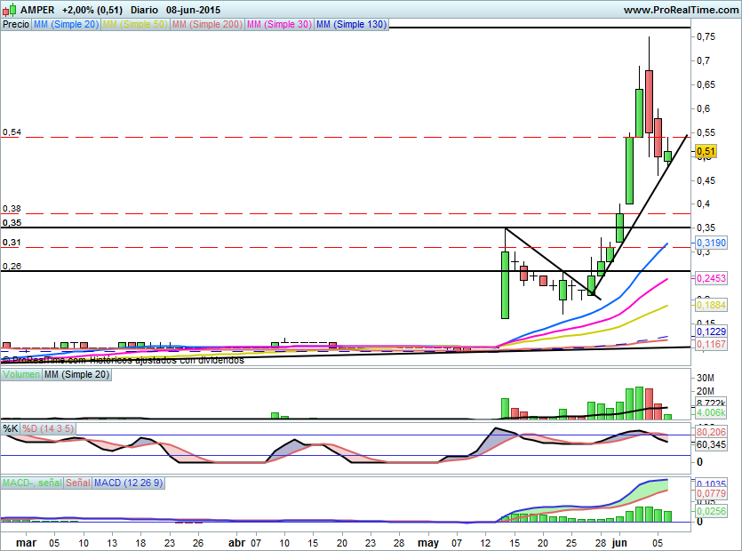Select the %K stochastic label
The height and width of the screenshot is (551, 742).
coord(11,429)
